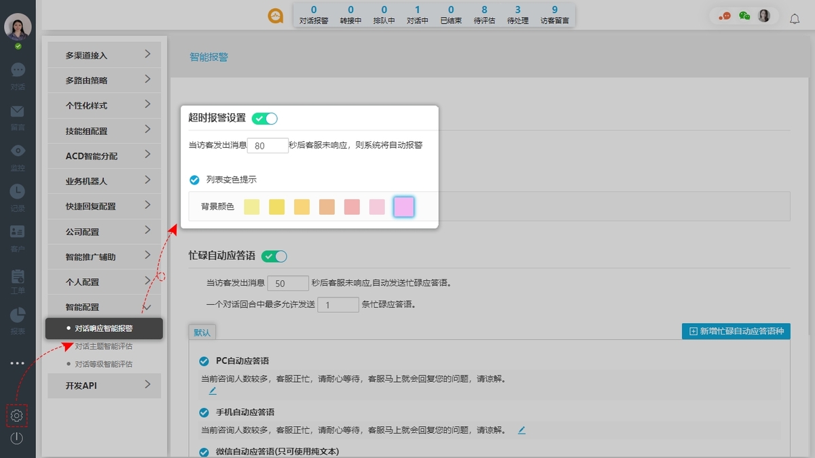The width and height of the screenshot is (815, 458).
Task: Open the 报表 section
Action: 17,320
